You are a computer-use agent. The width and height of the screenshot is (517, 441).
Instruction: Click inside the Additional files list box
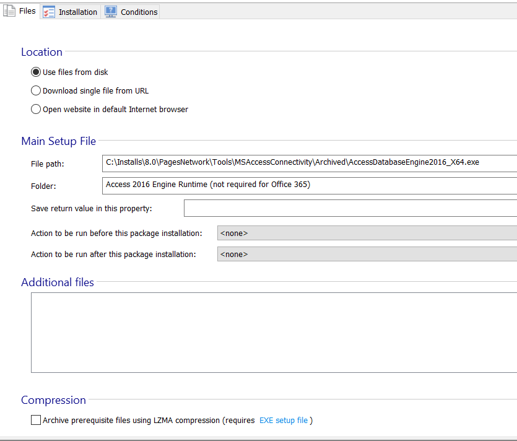(x=272, y=333)
